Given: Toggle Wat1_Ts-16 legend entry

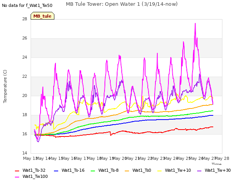Looking at the screenshot, I should tap(69, 170).
